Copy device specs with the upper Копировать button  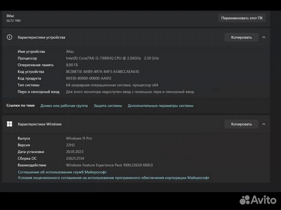[x=241, y=37]
